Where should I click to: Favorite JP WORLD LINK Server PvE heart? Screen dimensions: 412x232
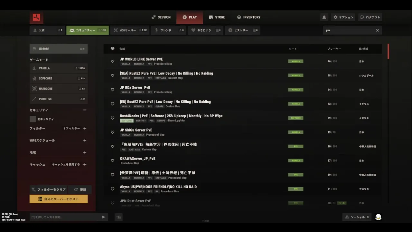coord(112,61)
